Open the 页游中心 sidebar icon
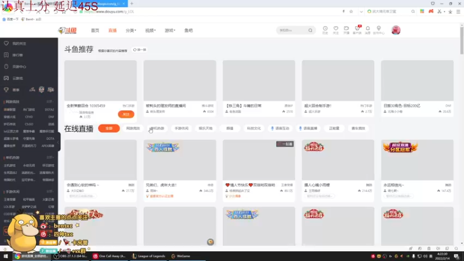Screen dimensions: 464x261 point(6,67)
